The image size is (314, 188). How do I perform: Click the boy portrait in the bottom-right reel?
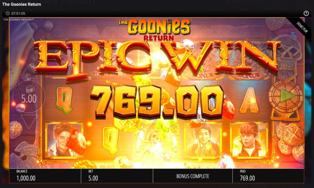(249, 140)
